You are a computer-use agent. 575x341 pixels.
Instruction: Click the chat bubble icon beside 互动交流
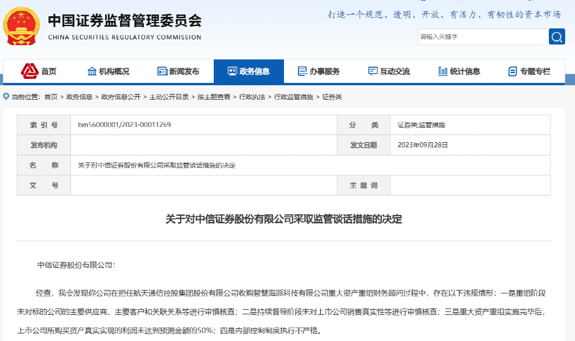372,71
